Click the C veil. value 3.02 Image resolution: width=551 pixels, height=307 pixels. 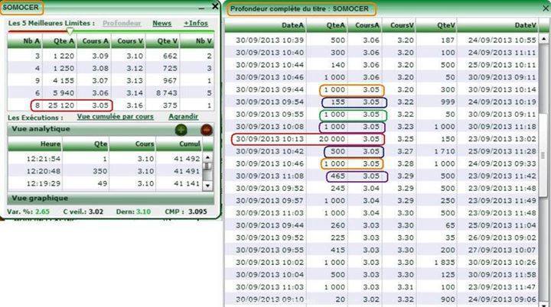tap(96, 212)
